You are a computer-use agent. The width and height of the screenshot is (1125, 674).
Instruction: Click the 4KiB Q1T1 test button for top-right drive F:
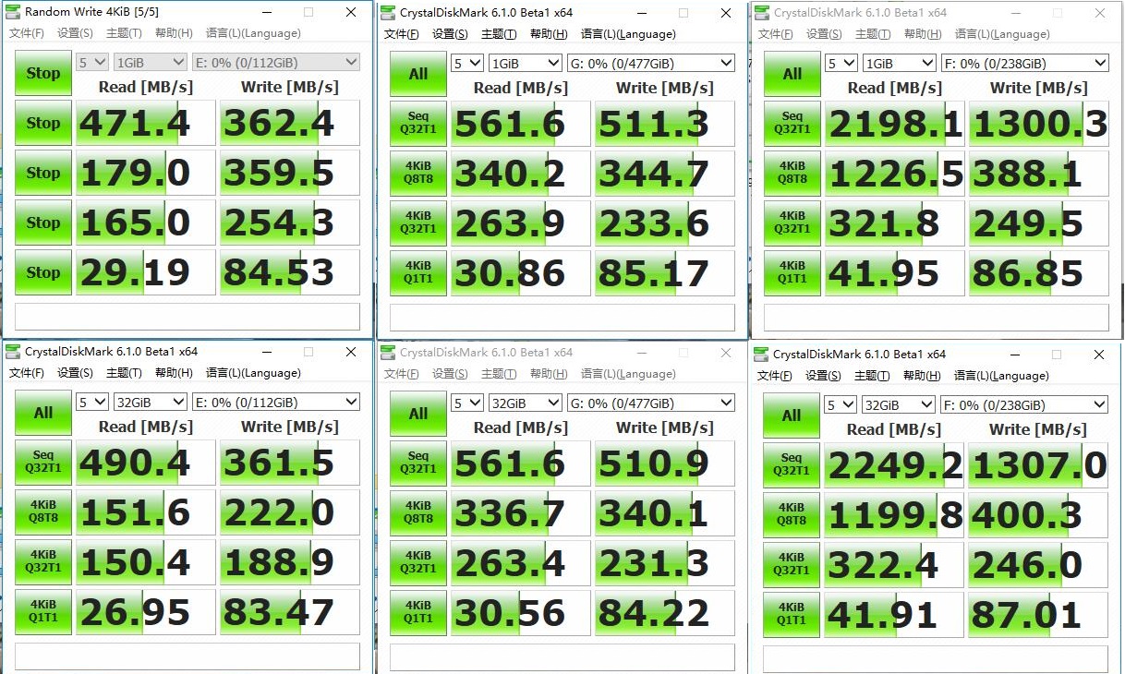792,271
